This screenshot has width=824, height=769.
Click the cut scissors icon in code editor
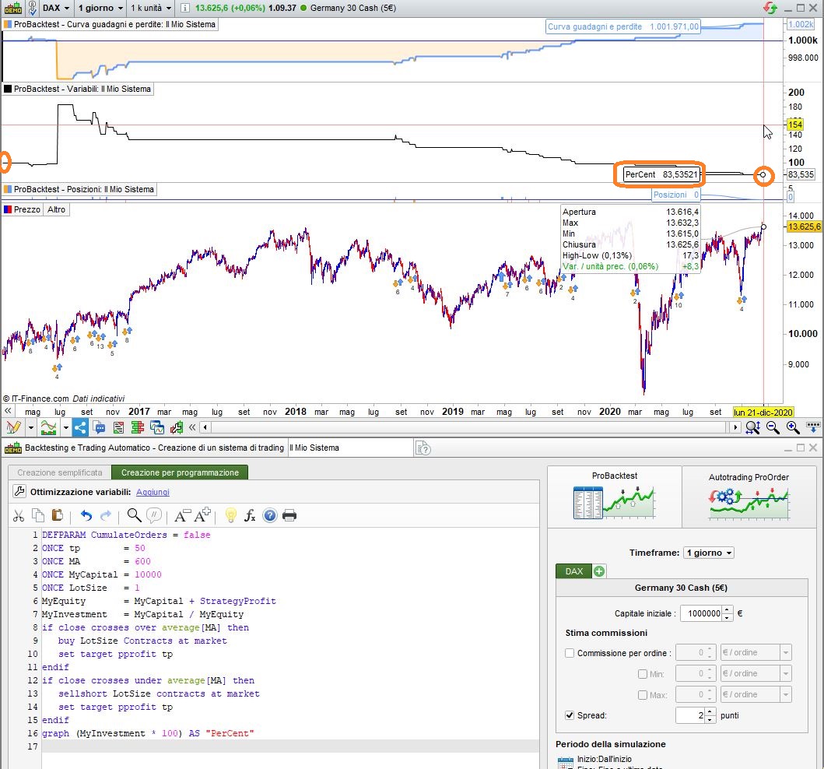coord(19,515)
